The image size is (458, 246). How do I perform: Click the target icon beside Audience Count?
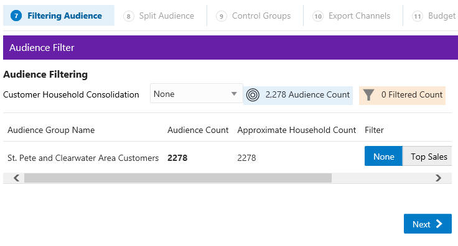tap(253, 95)
